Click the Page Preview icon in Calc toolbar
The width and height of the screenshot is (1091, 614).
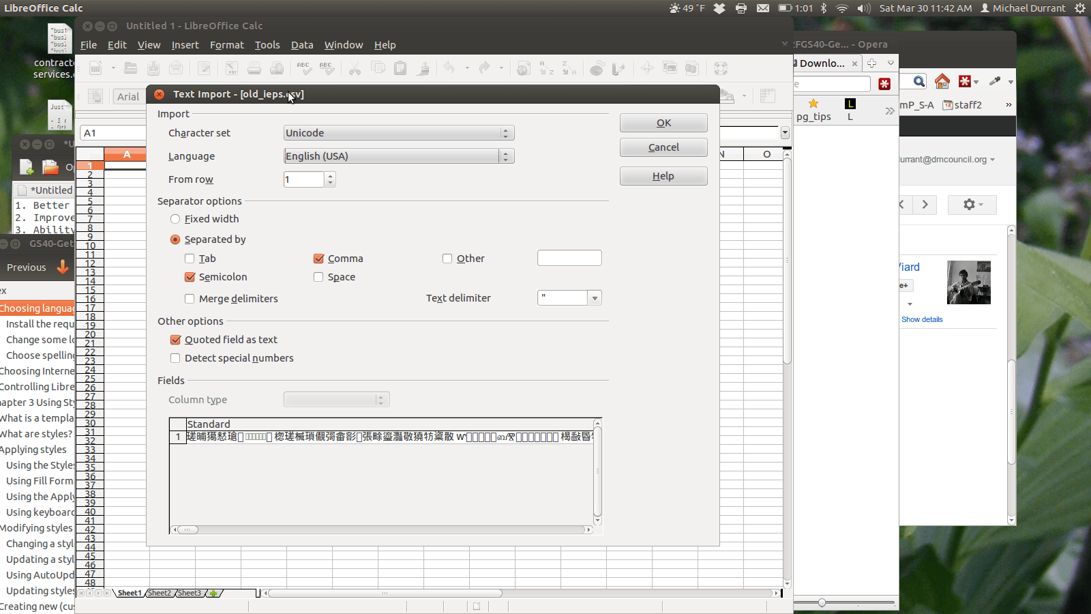277,68
